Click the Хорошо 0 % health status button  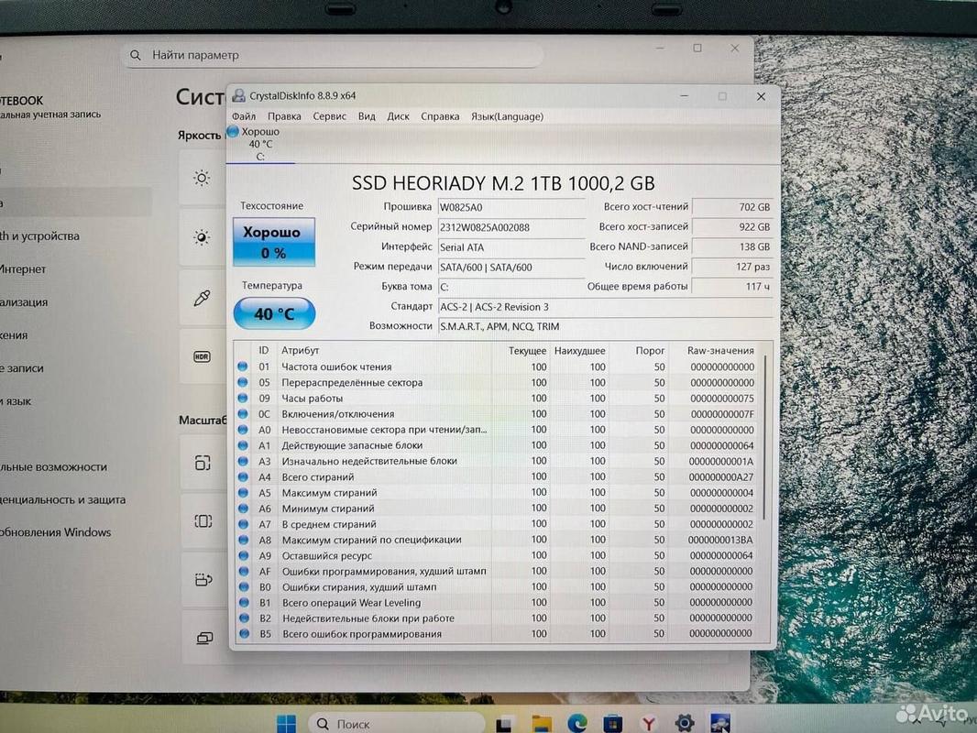(273, 242)
